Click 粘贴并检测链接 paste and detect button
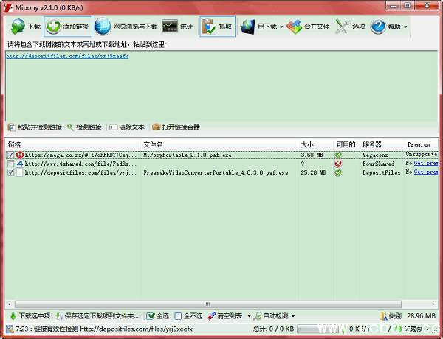443x339 pixels. (x=35, y=127)
